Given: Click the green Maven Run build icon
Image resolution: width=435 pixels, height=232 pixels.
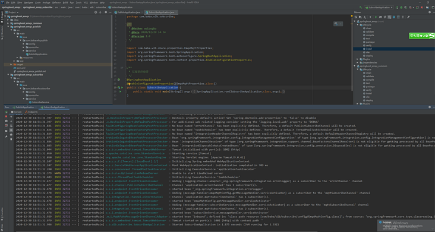Looking at the screenshot, I should pyautogui.click(x=376, y=17).
